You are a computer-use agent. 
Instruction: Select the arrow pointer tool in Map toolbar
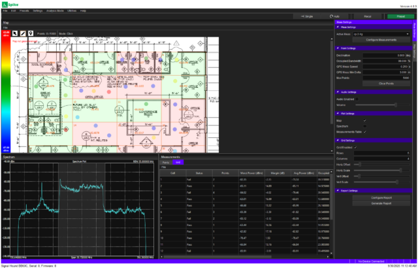pos(15,33)
